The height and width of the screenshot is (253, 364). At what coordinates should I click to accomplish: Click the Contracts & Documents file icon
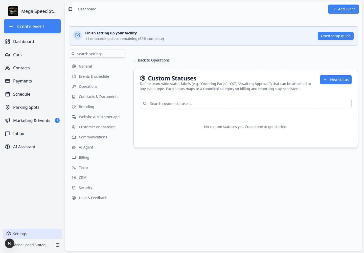point(74,97)
